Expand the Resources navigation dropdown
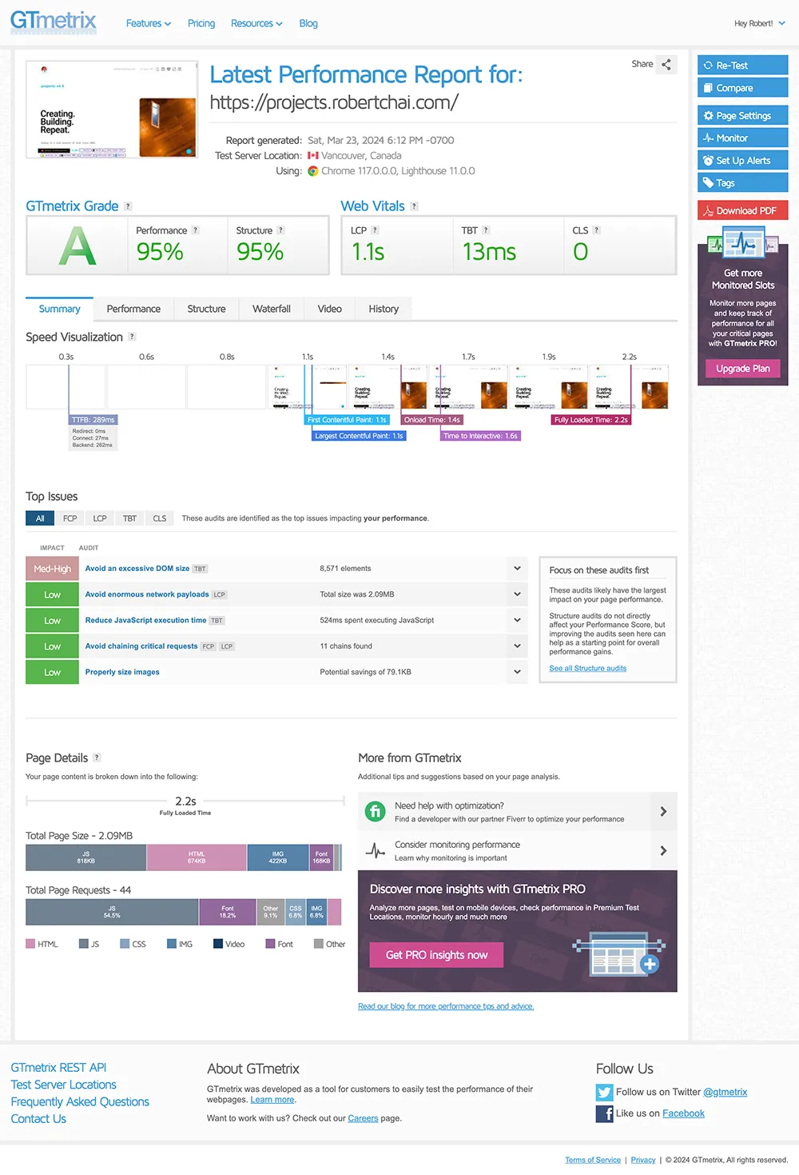The height and width of the screenshot is (1175, 799). pyautogui.click(x=256, y=24)
